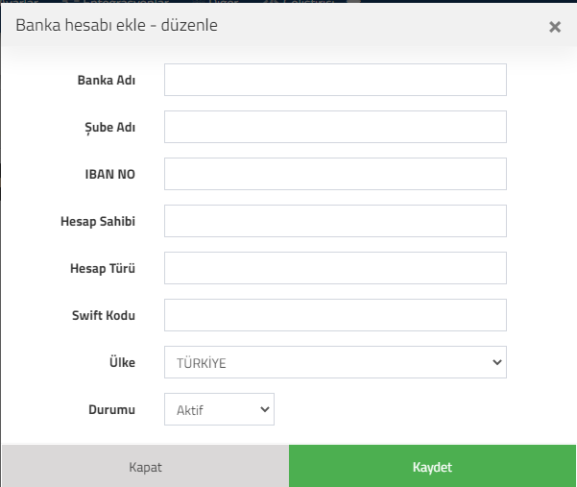Save the bank account with Kaydet
The width and height of the screenshot is (577, 487).
tap(432, 467)
